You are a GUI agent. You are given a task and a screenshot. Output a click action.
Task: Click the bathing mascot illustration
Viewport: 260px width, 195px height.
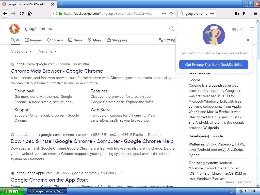tap(214, 35)
